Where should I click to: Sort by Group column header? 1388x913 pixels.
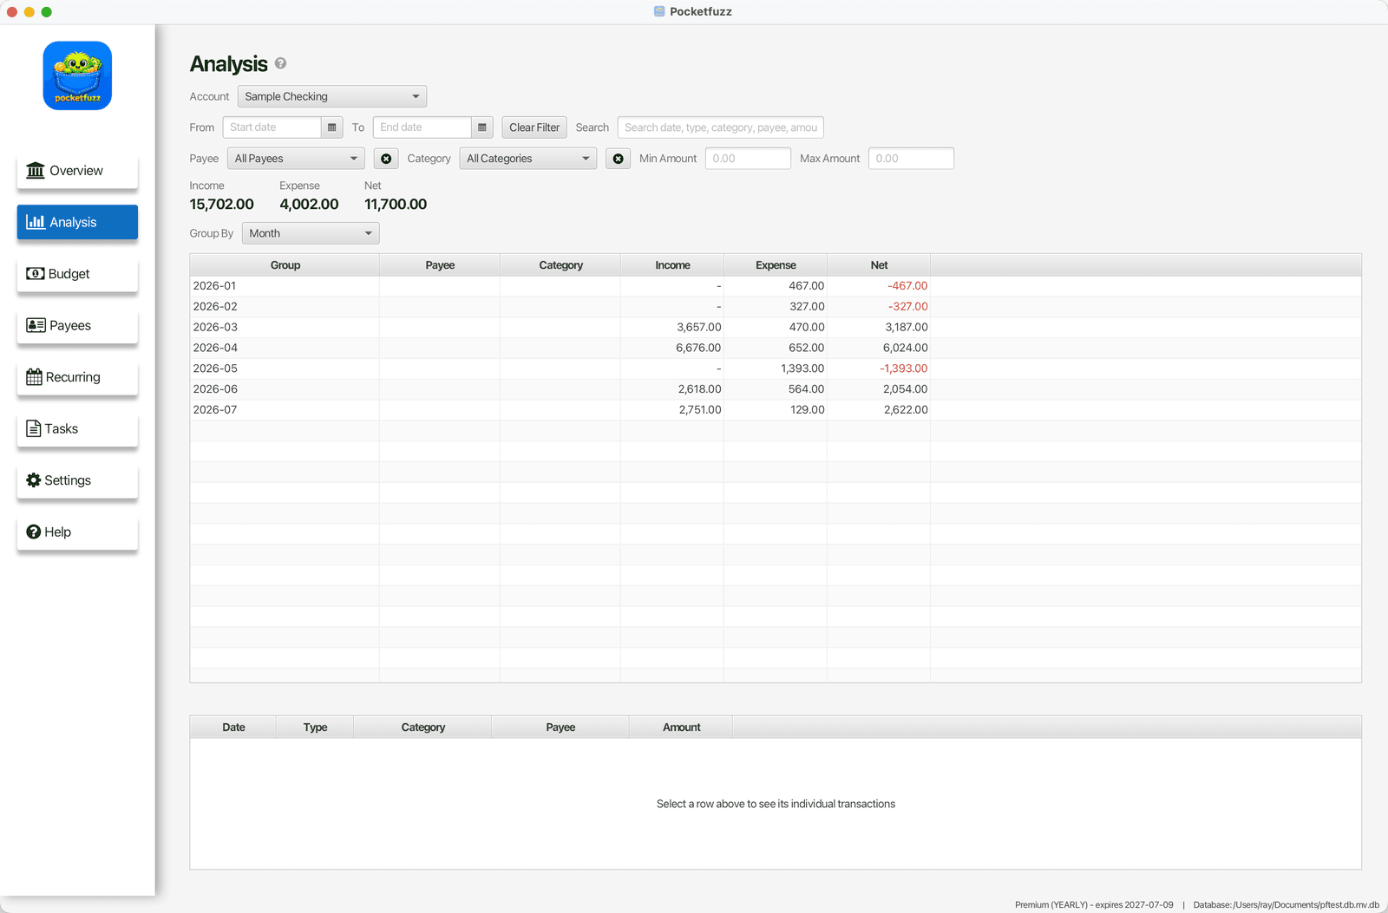tap(285, 265)
